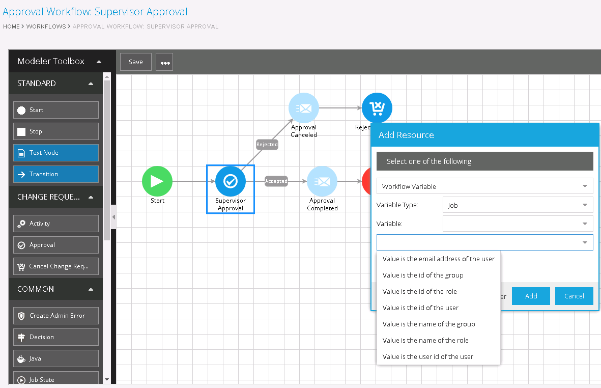Select the Java tool

(55, 358)
